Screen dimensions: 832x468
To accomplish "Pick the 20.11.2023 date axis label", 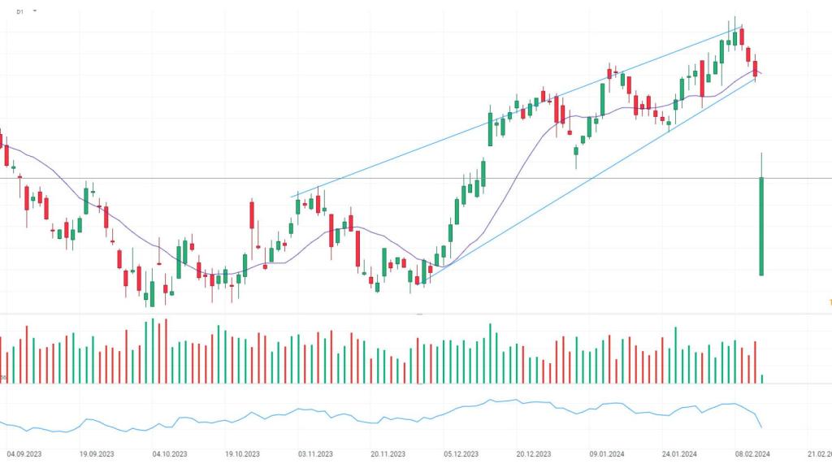I will pyautogui.click(x=387, y=454).
